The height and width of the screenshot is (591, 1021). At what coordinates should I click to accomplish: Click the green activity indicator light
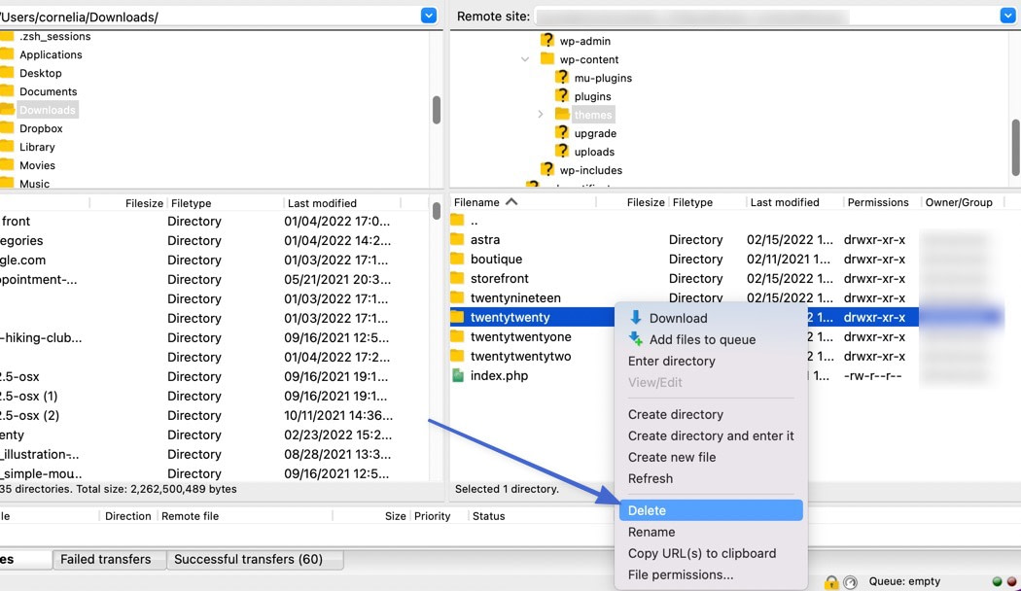coord(998,582)
